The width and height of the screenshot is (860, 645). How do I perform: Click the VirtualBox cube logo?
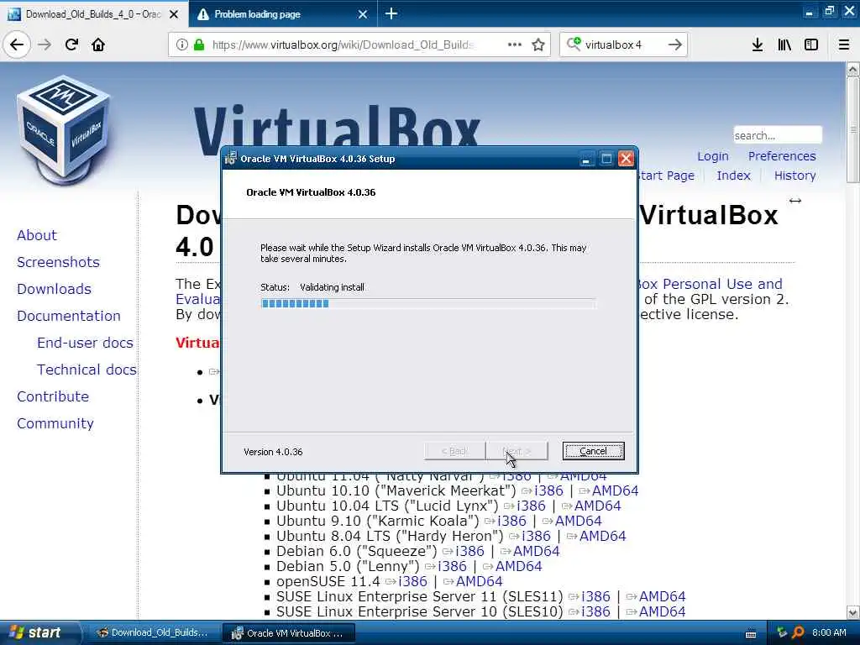[63, 128]
